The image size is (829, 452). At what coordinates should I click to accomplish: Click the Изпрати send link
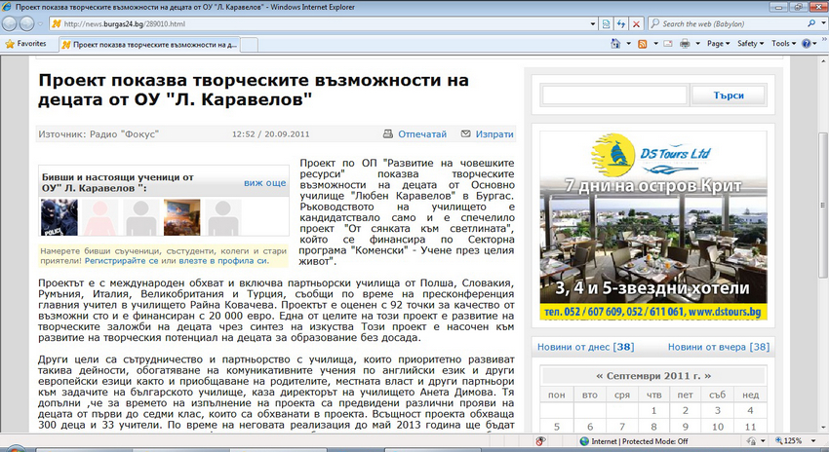pos(494,134)
